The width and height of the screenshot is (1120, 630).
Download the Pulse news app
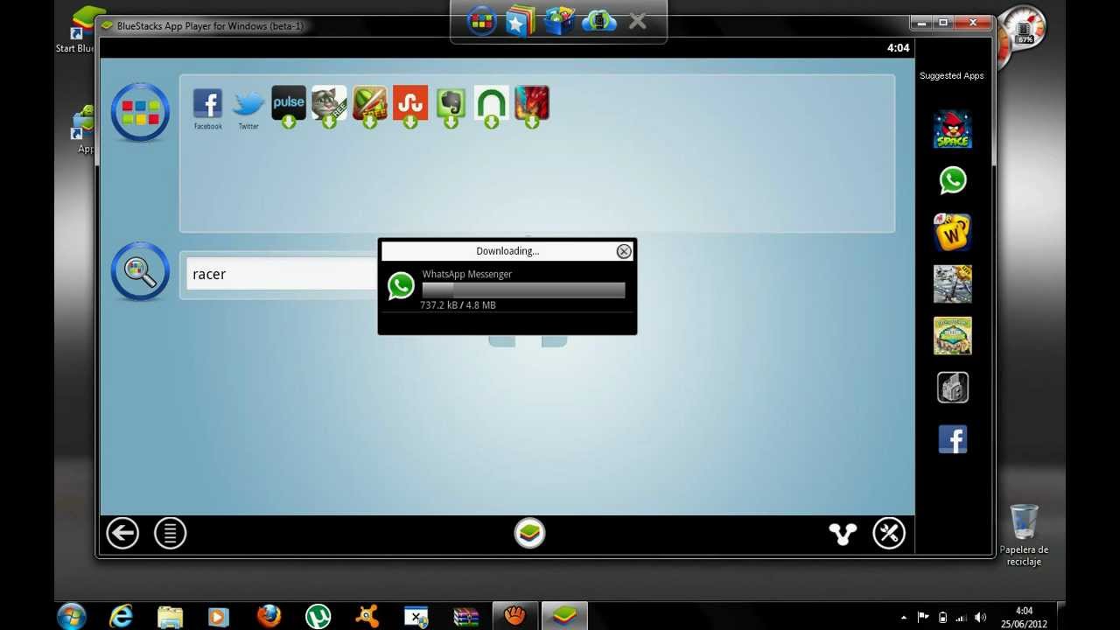[289, 106]
